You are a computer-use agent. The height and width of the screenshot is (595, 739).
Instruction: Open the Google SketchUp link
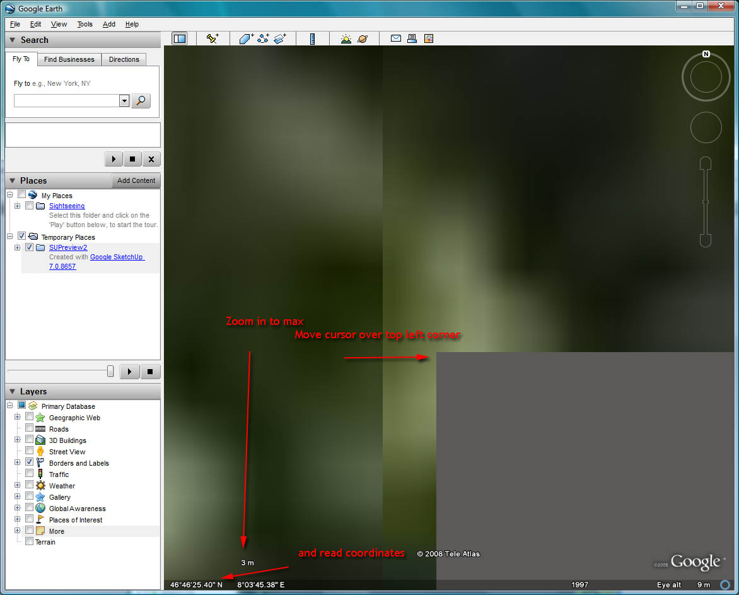point(117,257)
